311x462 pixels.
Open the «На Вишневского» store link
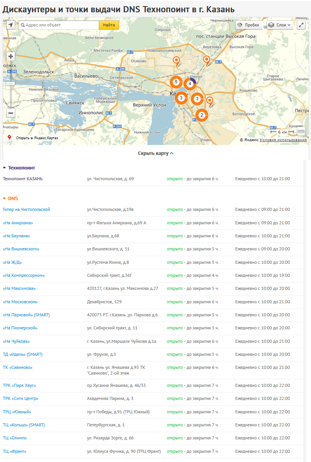[x=21, y=249]
